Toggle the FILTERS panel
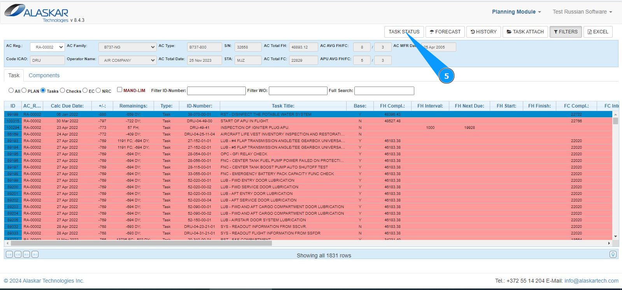 pyautogui.click(x=566, y=32)
